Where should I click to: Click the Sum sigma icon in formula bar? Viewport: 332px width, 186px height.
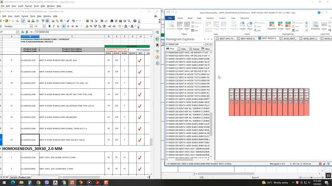(27, 32)
